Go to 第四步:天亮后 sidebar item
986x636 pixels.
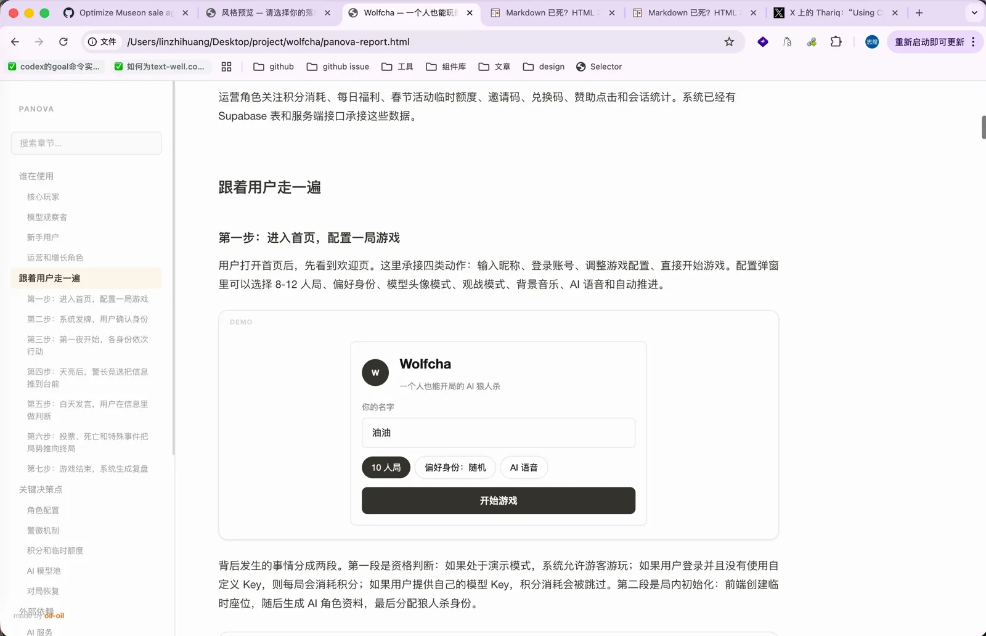click(x=88, y=378)
